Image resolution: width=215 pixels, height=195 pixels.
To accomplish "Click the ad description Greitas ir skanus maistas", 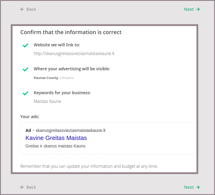I will 55,146.
